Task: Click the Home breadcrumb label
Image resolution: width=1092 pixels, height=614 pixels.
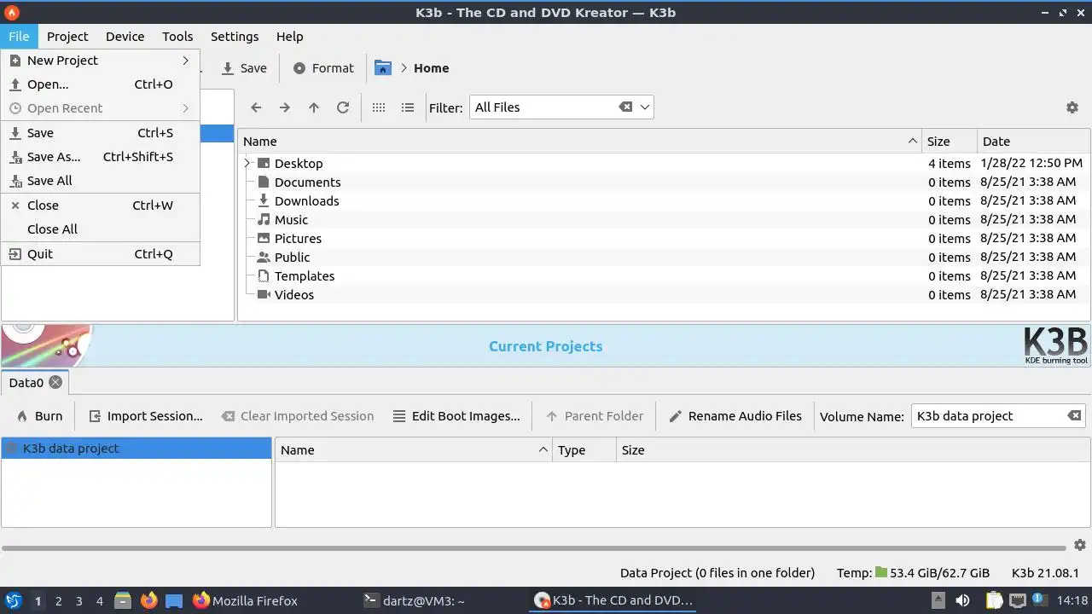Action: (x=431, y=68)
